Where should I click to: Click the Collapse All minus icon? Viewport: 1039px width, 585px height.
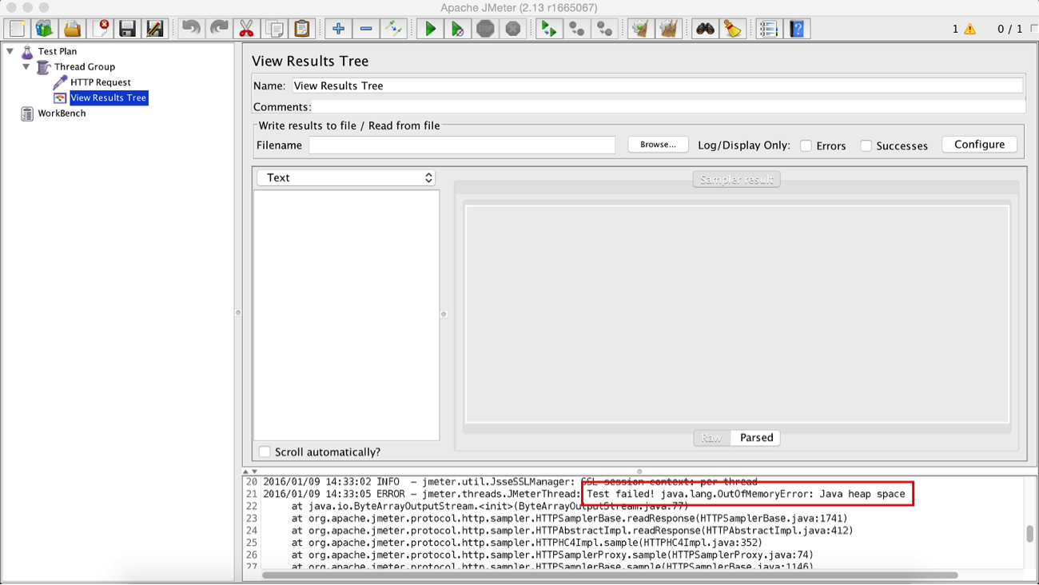(366, 30)
